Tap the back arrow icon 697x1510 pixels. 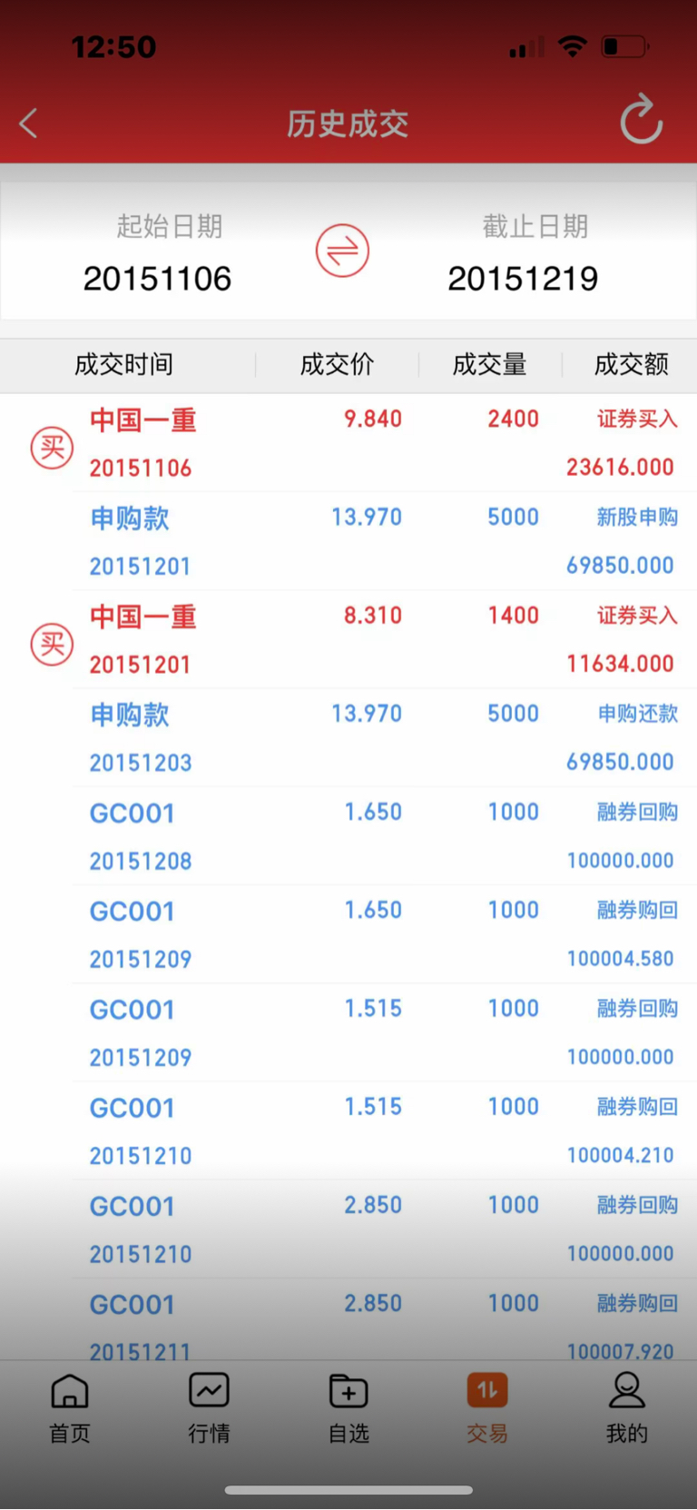[x=29, y=123]
